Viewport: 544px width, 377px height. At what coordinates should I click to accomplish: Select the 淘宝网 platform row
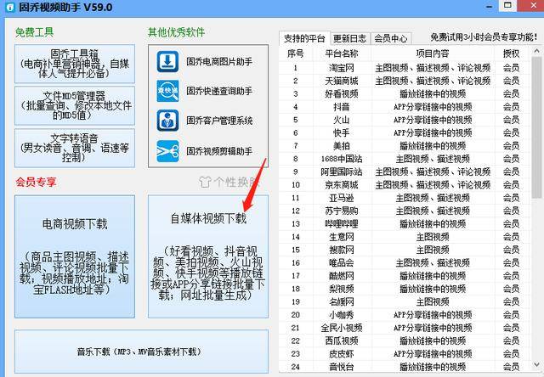coord(342,68)
